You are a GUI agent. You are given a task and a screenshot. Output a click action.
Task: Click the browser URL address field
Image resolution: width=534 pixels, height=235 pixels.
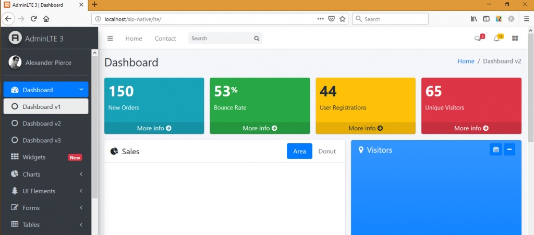209,19
